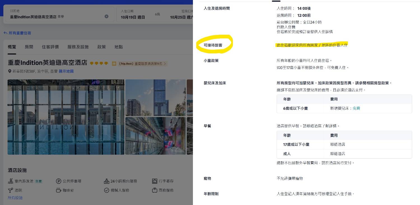
Task: Click the 酒店設施 section heading
Action: click(x=17, y=170)
